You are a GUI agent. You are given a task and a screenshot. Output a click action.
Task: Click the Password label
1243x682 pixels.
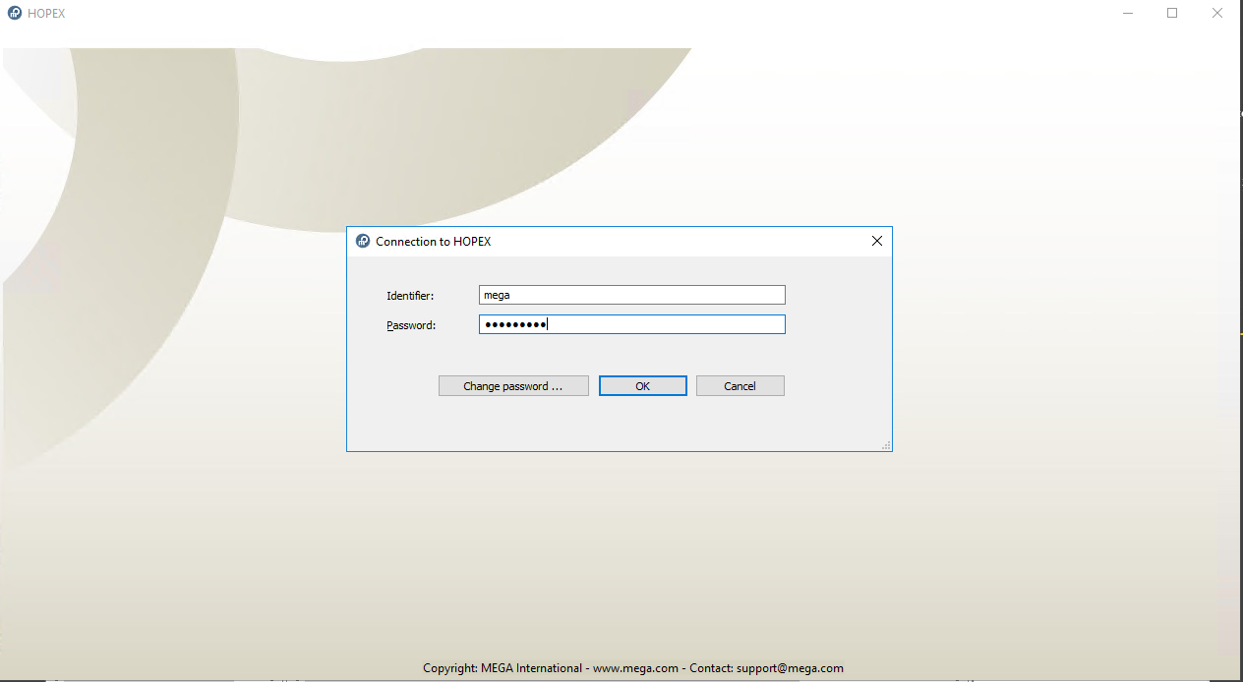(x=411, y=325)
